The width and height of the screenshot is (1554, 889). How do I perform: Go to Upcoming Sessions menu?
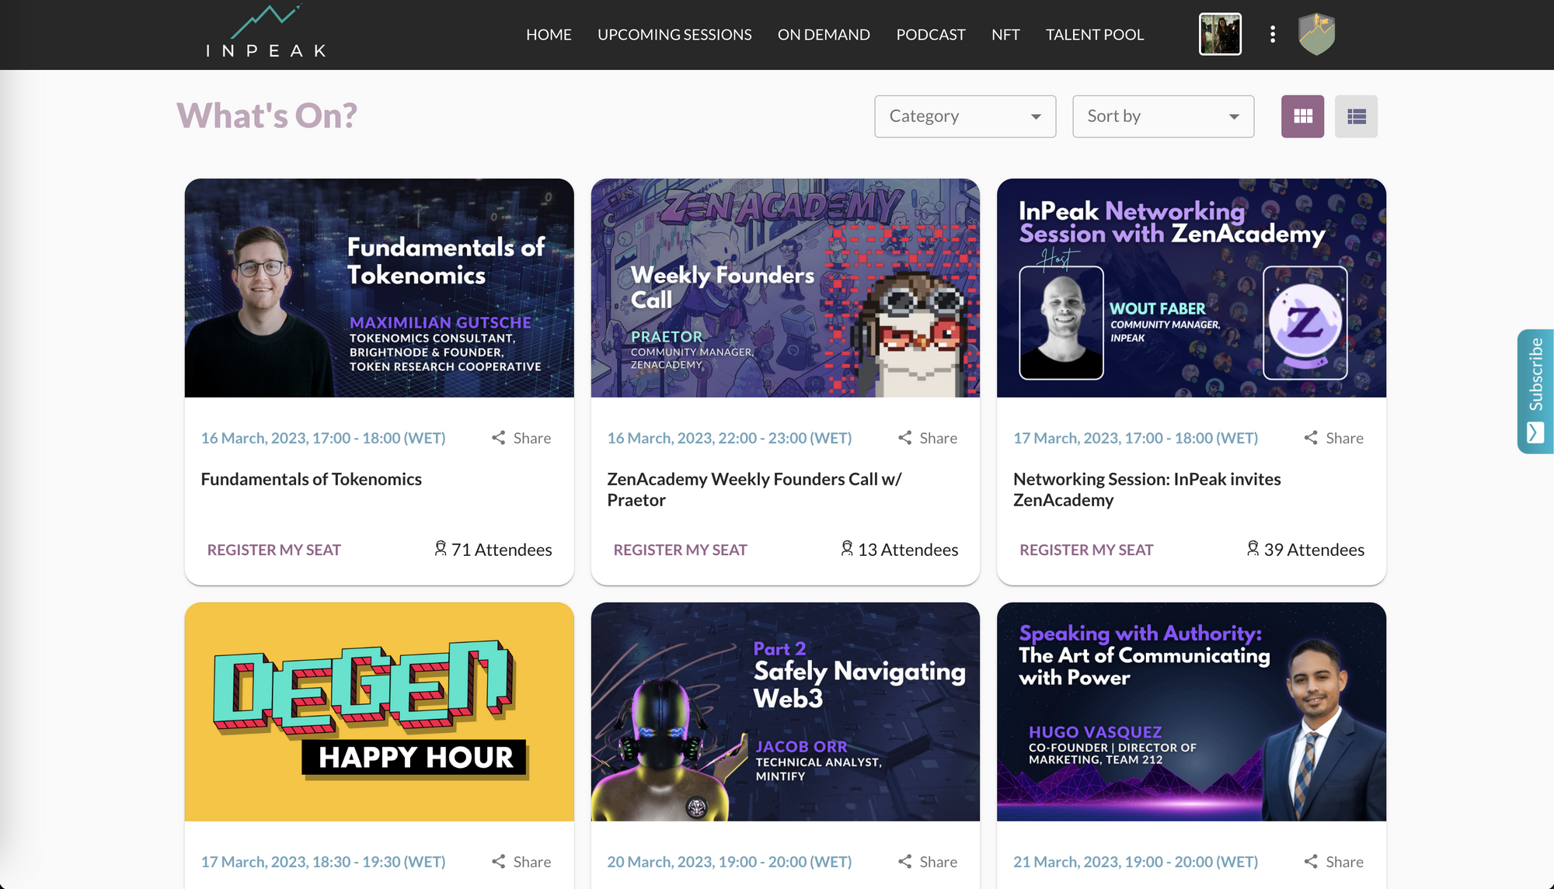click(x=674, y=35)
